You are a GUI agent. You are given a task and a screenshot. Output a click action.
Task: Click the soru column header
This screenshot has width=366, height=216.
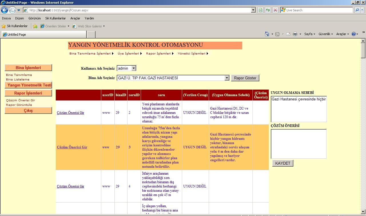coord(161,95)
